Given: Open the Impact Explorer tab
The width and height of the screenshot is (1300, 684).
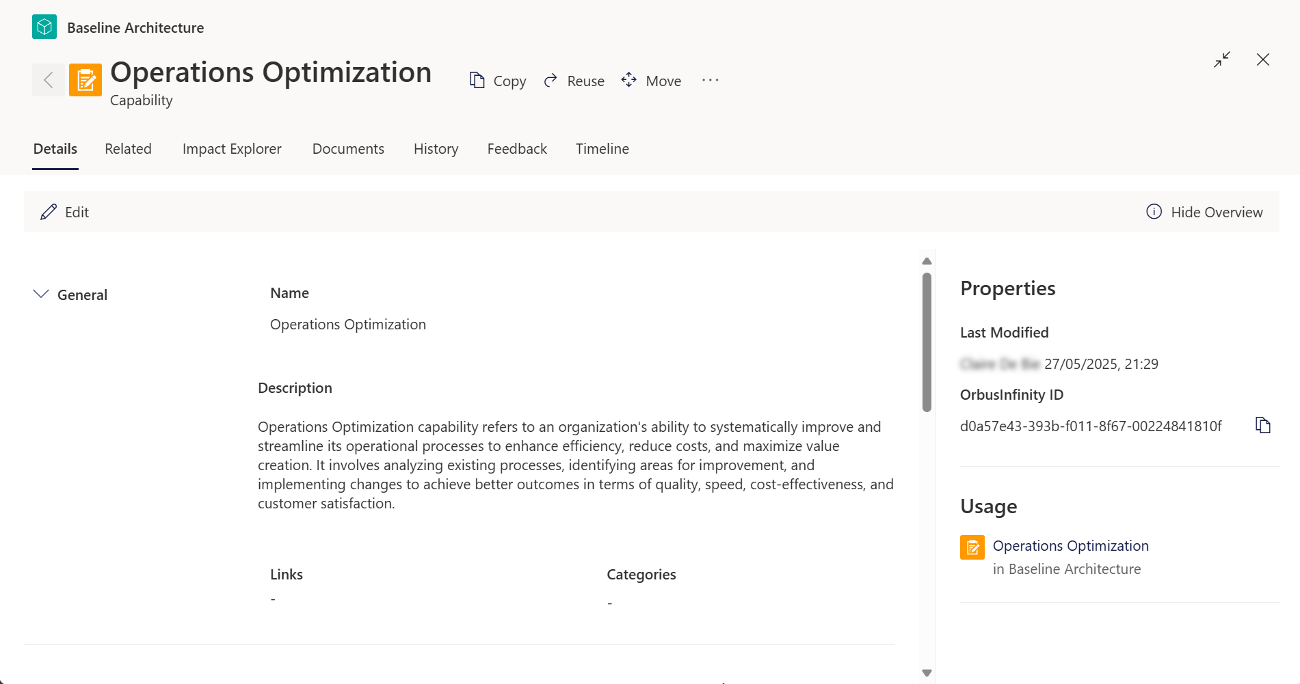Looking at the screenshot, I should [232, 149].
